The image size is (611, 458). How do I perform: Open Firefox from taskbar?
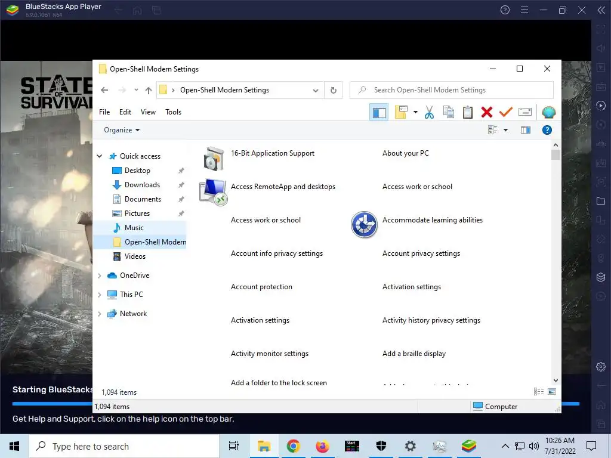(x=322, y=446)
